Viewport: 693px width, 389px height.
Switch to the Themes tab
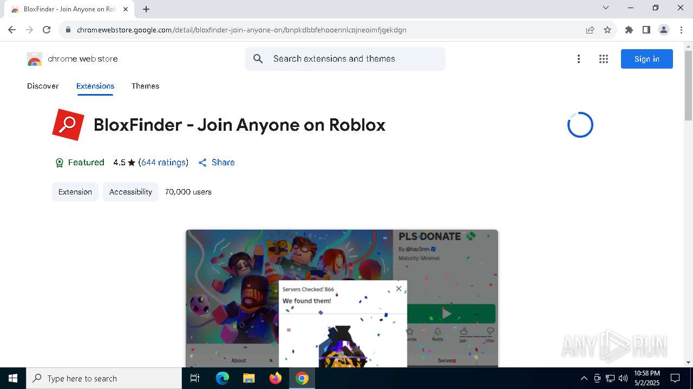click(145, 86)
